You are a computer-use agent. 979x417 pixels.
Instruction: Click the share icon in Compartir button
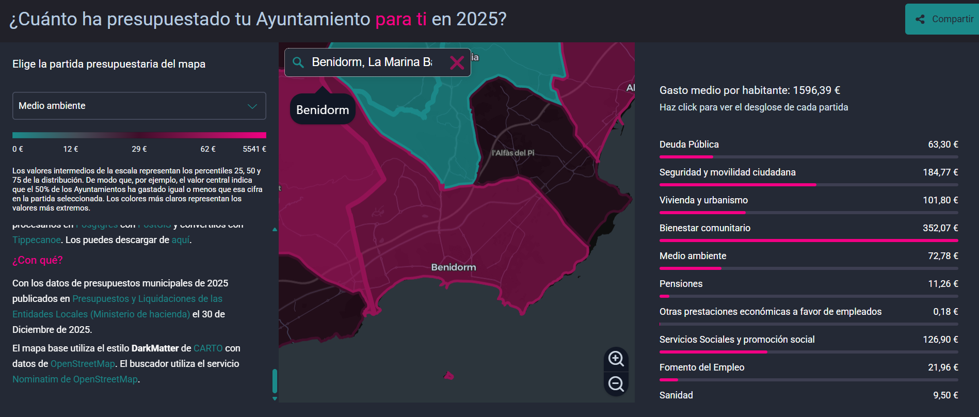coord(920,19)
